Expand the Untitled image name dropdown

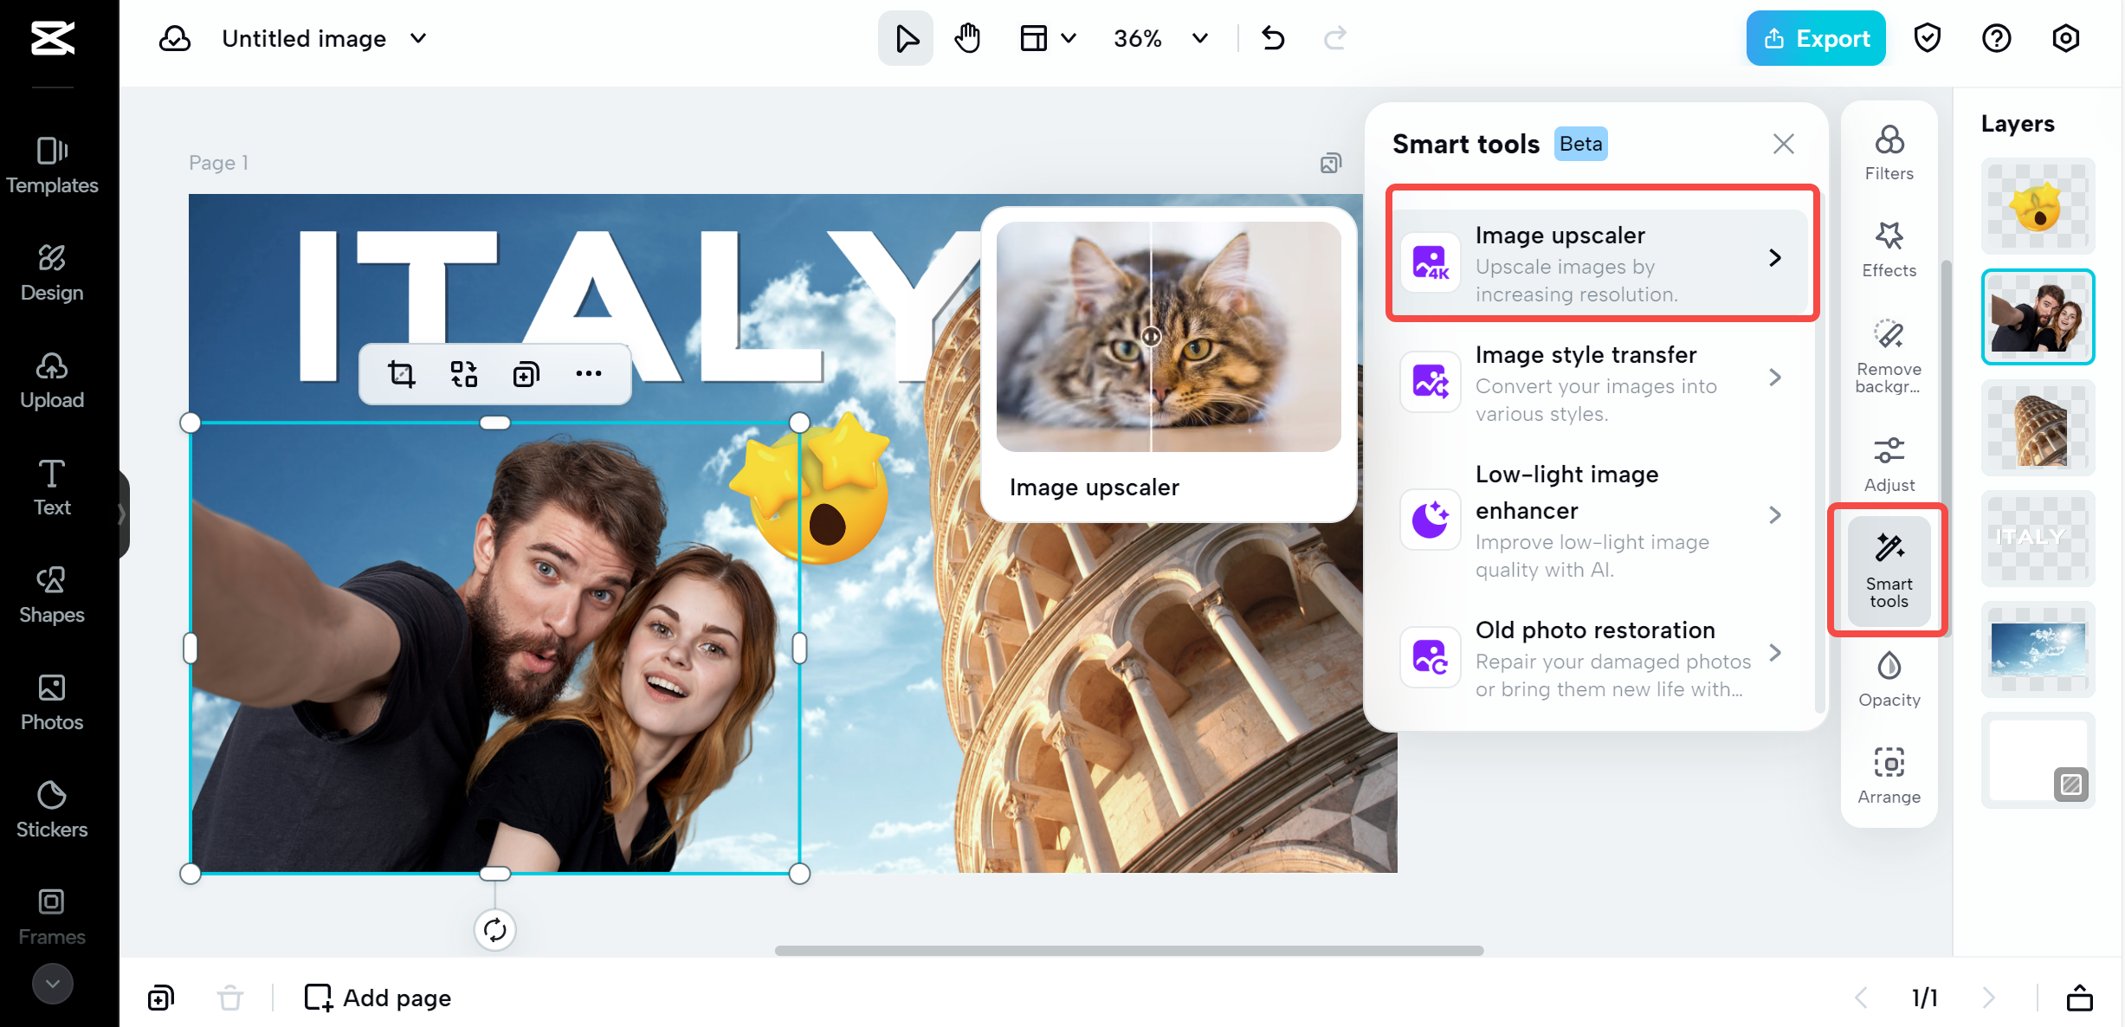pos(418,38)
